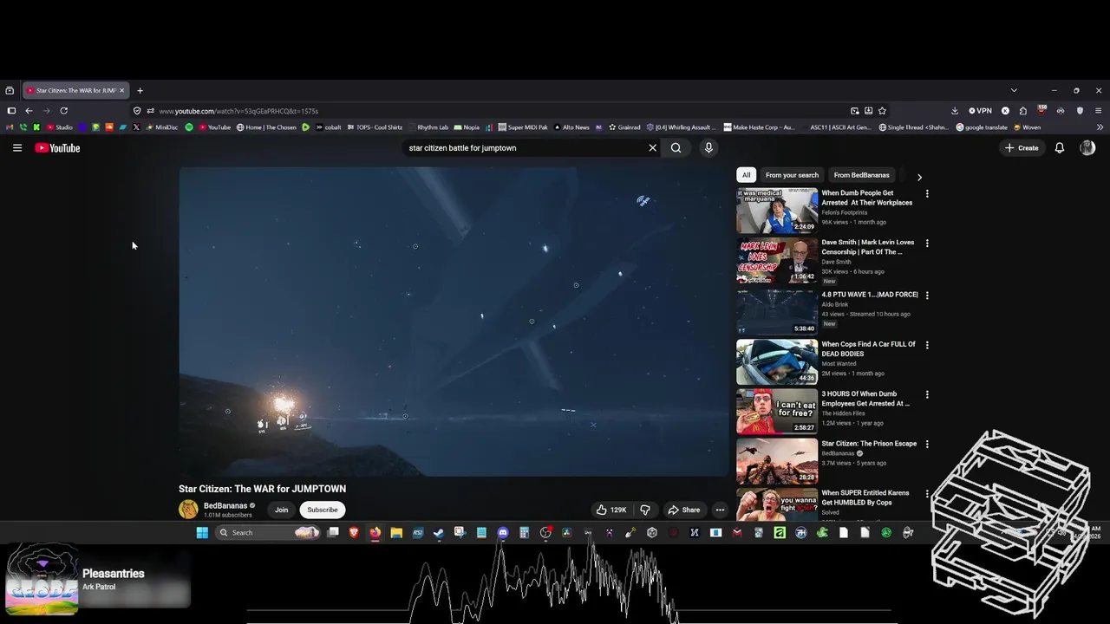
Task: Open VPN button in browser toolbar
Action: 980,111
